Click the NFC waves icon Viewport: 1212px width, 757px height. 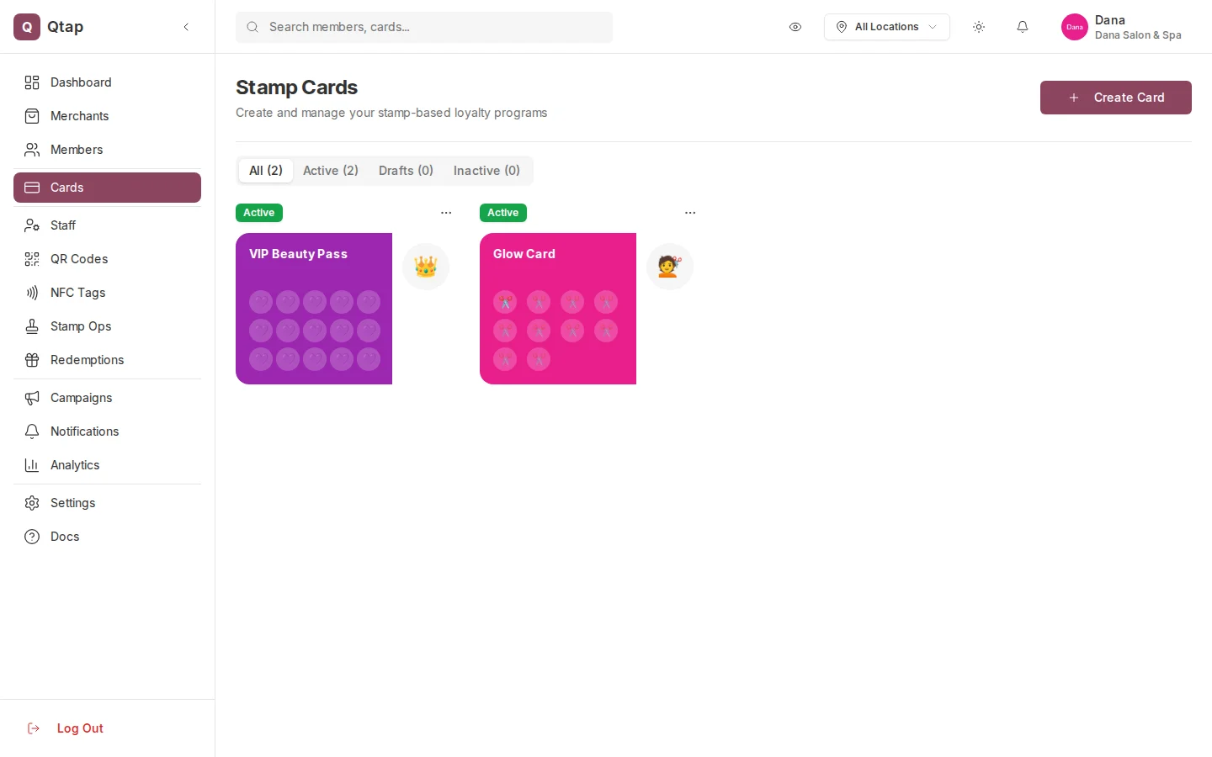[x=32, y=293]
